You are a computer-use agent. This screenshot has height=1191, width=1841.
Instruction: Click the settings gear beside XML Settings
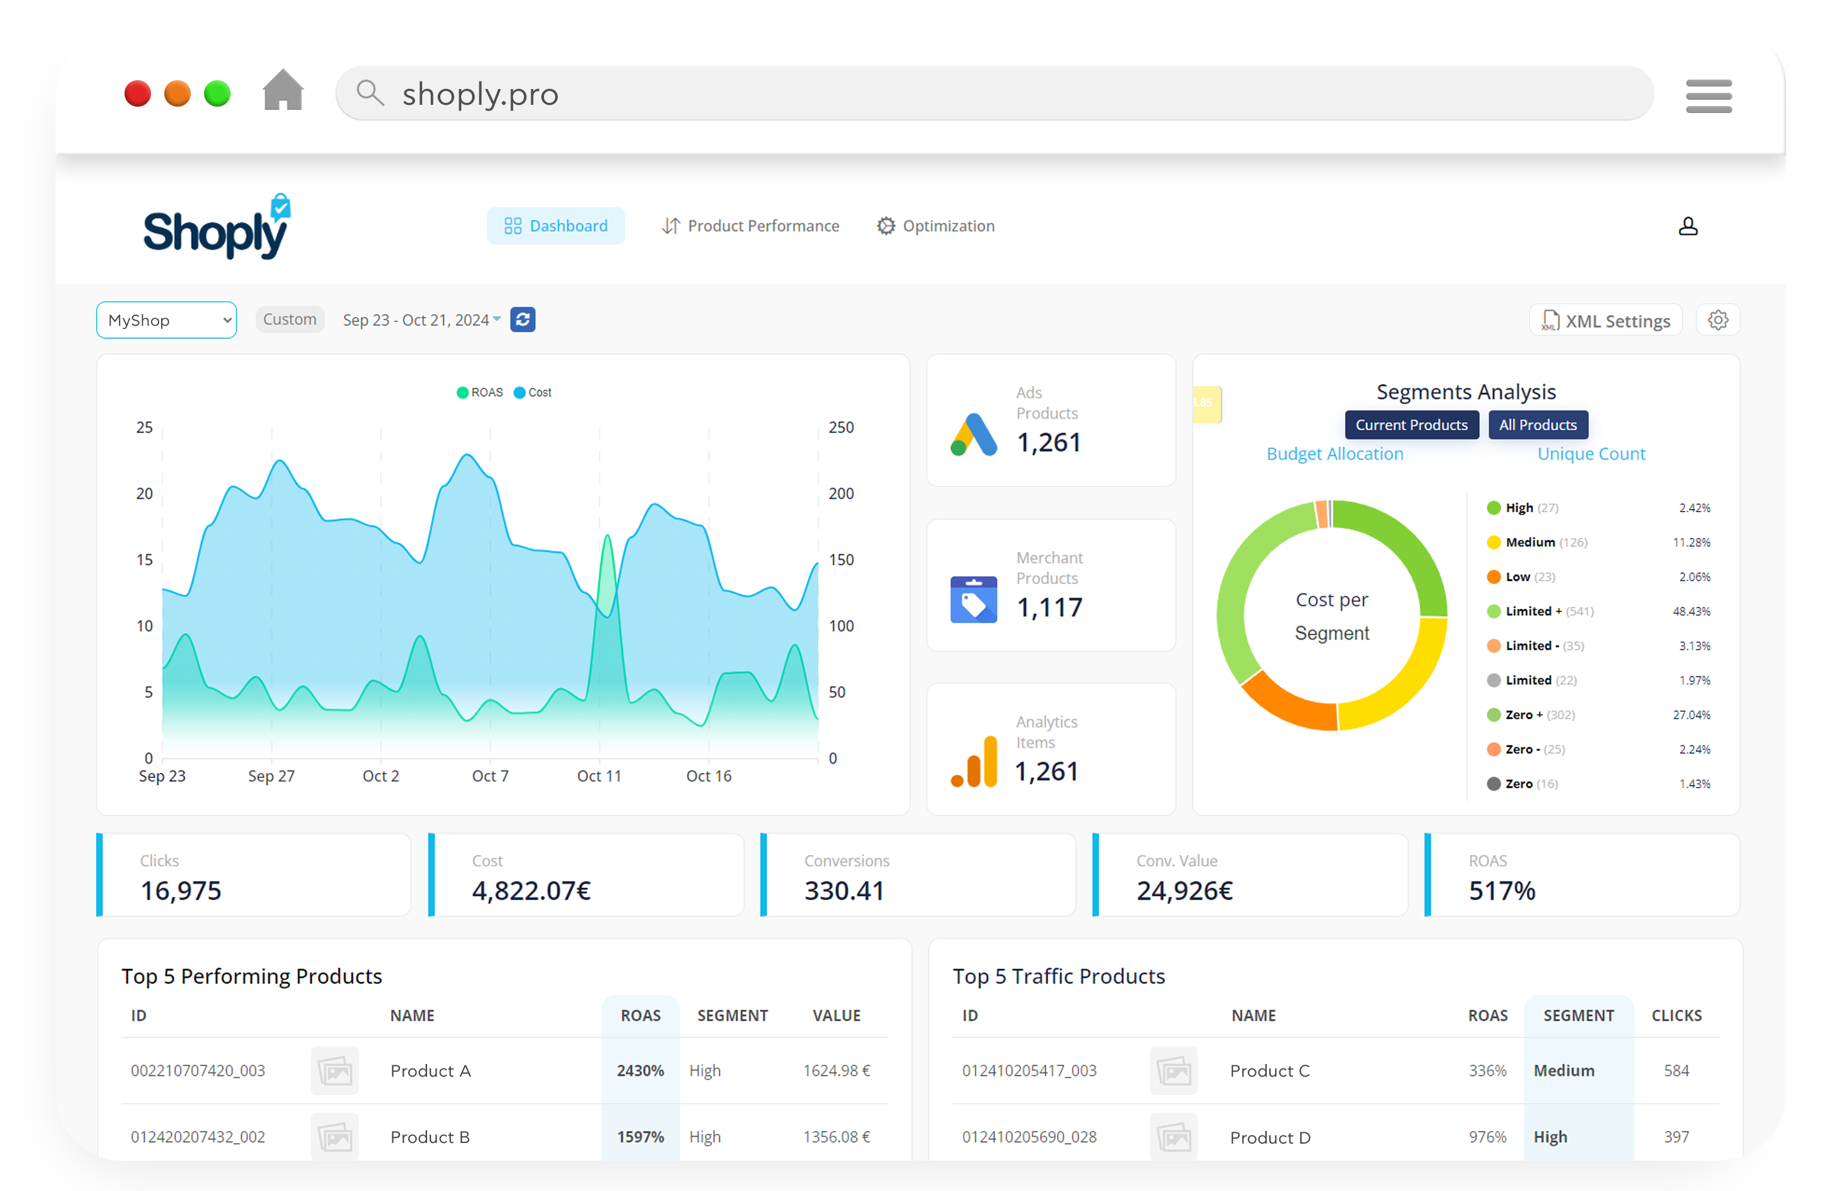(1718, 320)
